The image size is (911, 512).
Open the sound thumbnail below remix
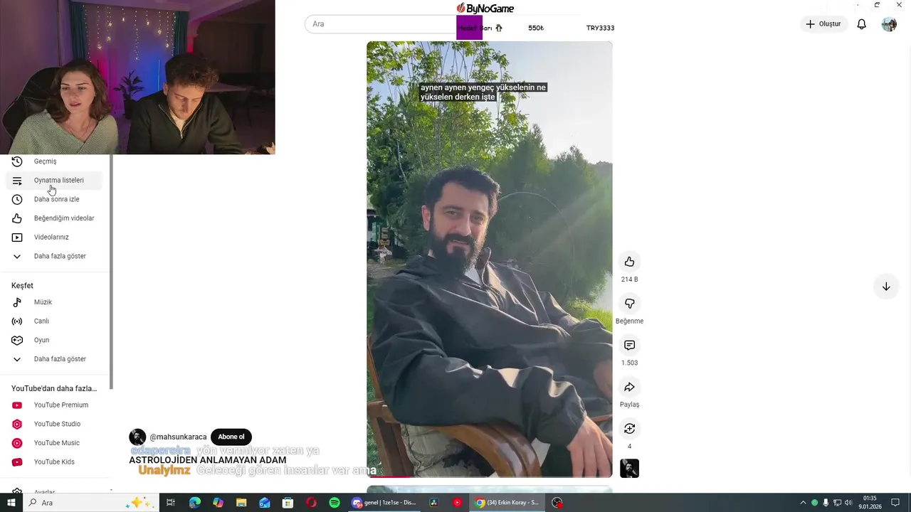click(x=629, y=469)
